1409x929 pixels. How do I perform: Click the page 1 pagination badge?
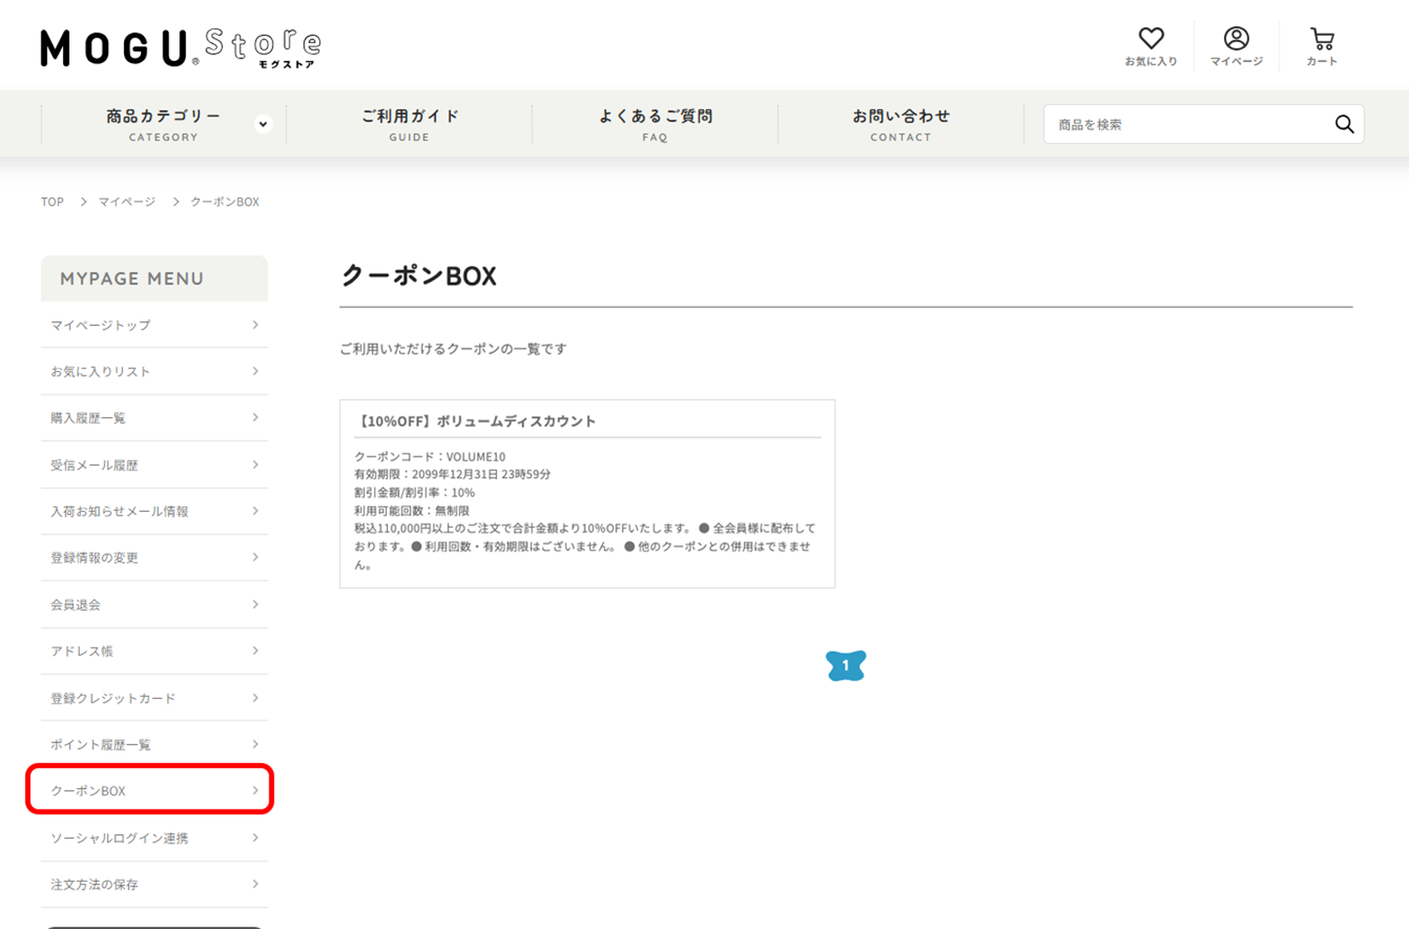(x=845, y=665)
